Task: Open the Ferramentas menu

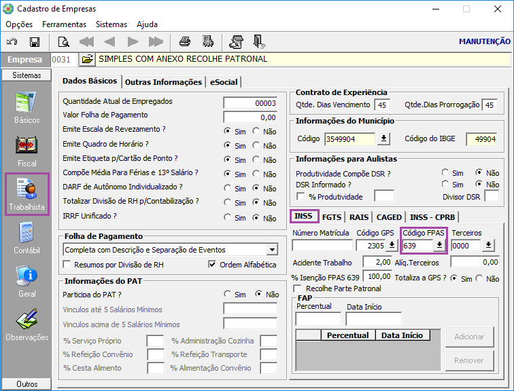Action: point(64,24)
